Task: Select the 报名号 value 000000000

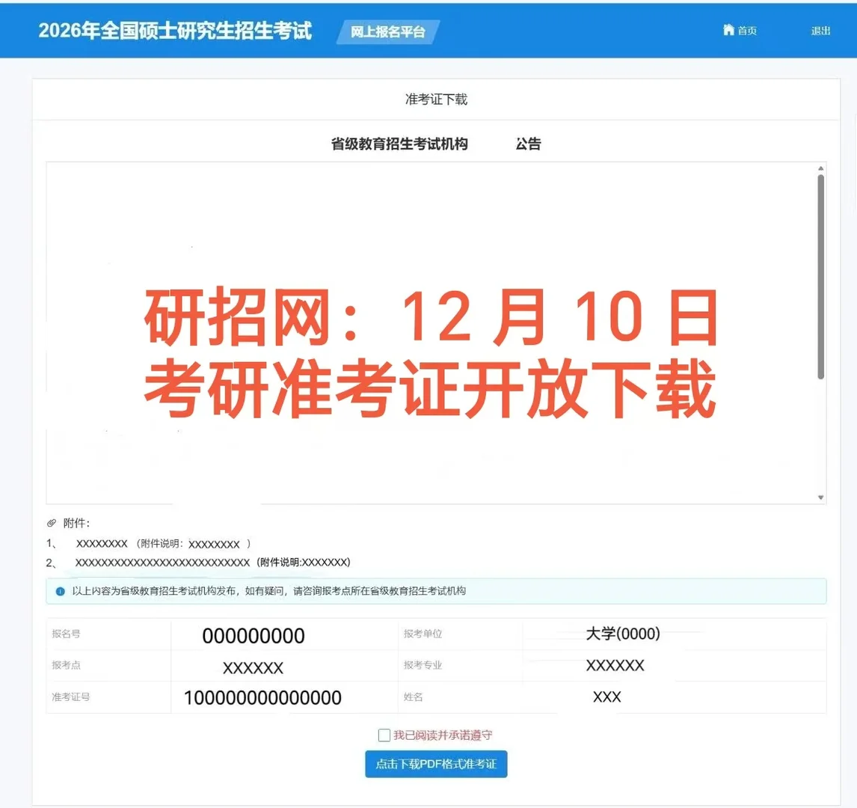Action: (254, 635)
